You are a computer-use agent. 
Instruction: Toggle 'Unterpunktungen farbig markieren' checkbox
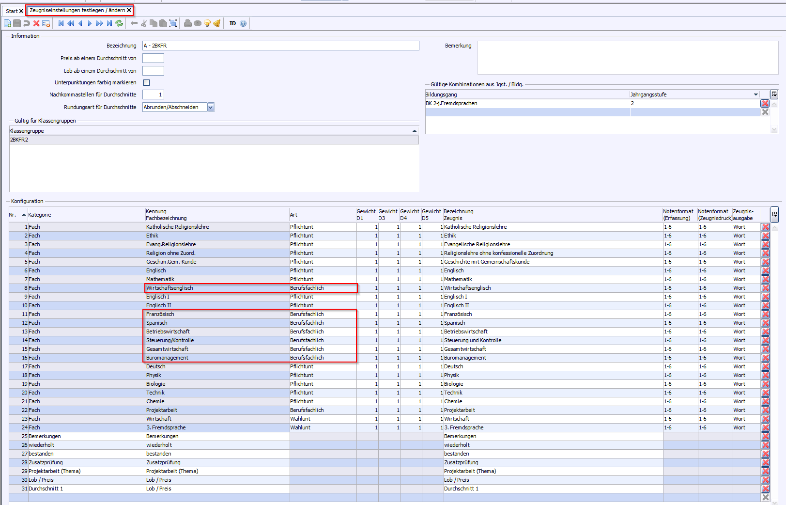point(147,83)
